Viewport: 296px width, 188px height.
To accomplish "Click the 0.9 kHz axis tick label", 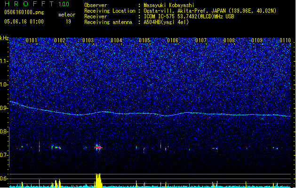I will pyautogui.click(x=4, y=108).
